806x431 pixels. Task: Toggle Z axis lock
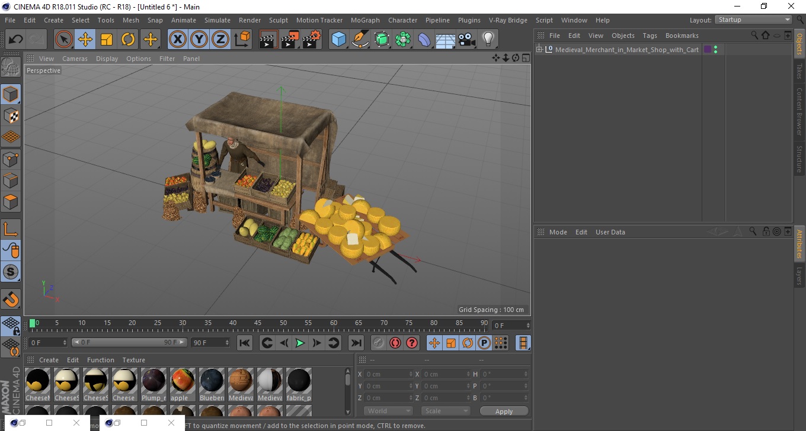220,40
